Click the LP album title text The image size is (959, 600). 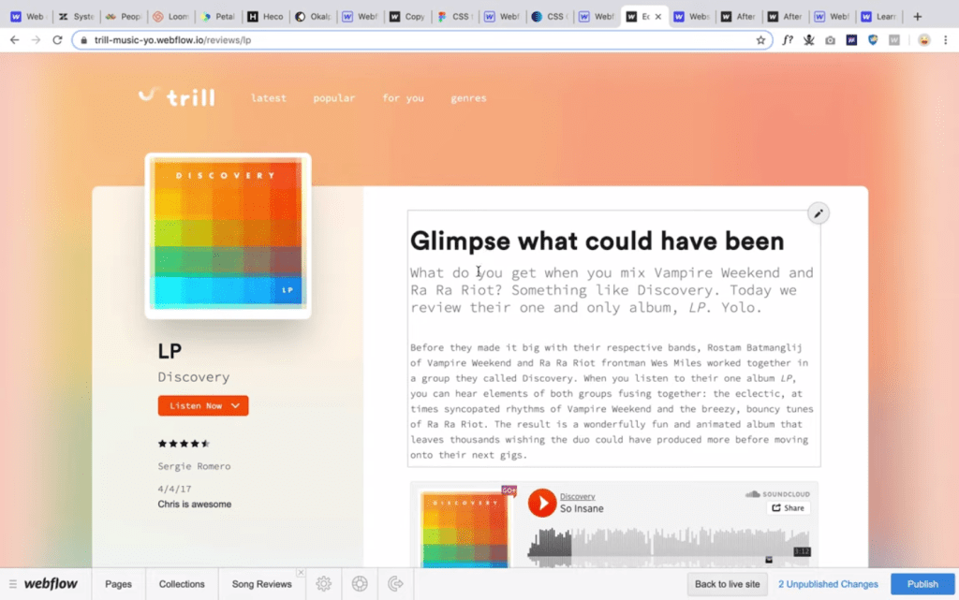click(x=170, y=351)
